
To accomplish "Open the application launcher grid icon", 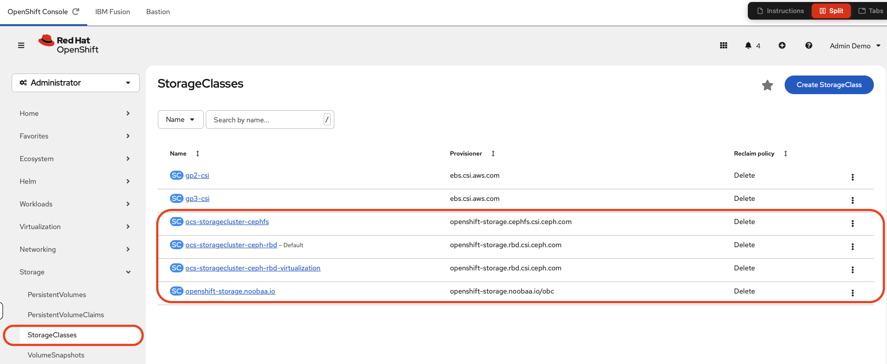I will tap(723, 45).
